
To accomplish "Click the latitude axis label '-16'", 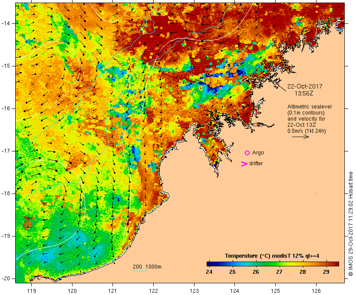I will click(6, 108).
